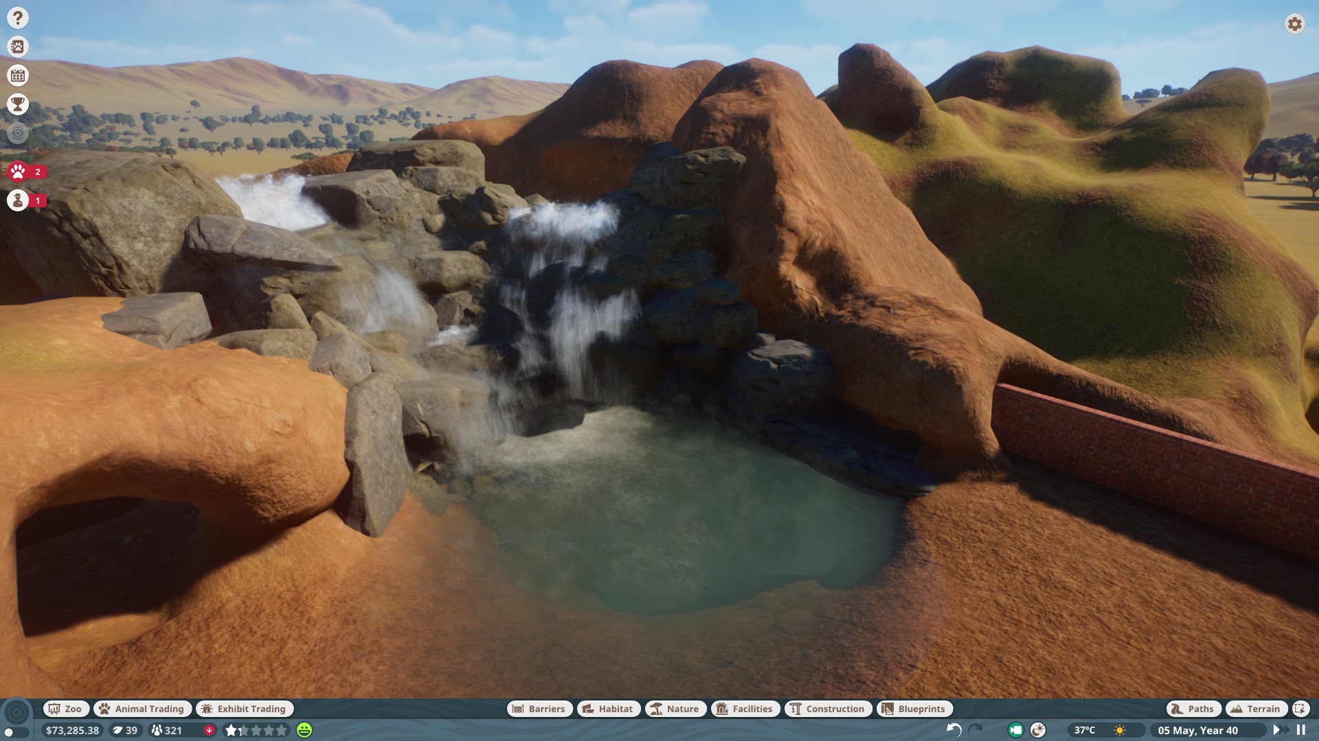Pause the game
The image size is (1319, 741).
point(1300,730)
